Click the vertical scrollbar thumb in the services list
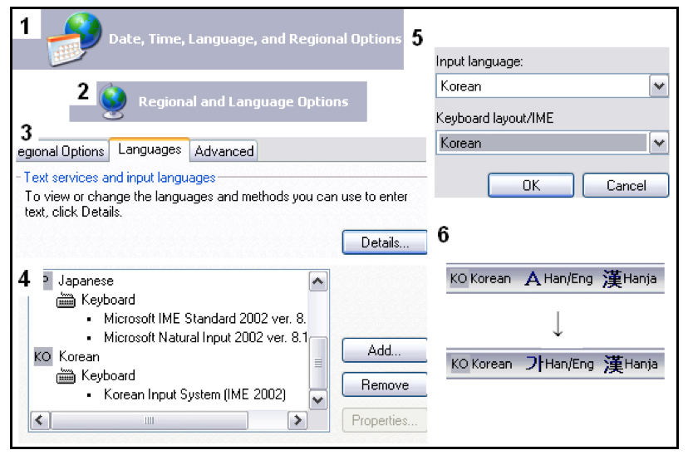Screen dimensions: 688x455 [318, 363]
